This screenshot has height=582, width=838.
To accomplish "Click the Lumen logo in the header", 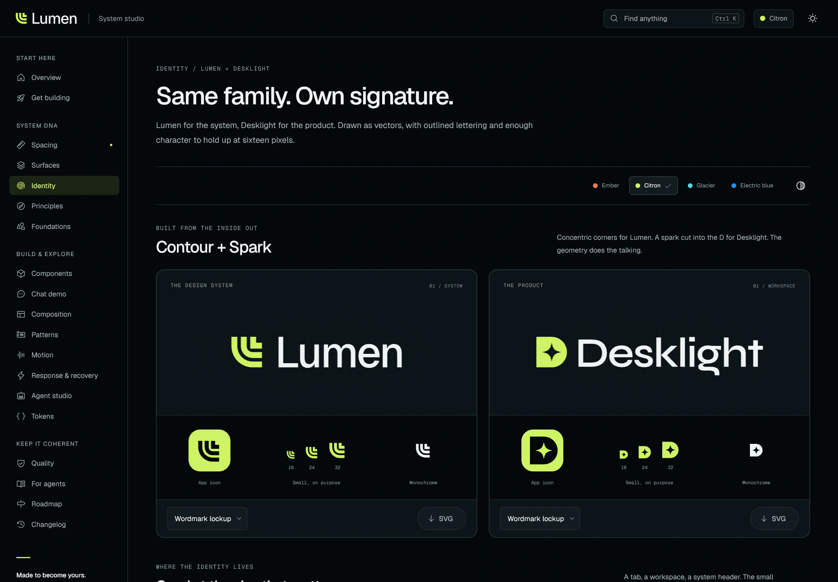I will pos(47,19).
